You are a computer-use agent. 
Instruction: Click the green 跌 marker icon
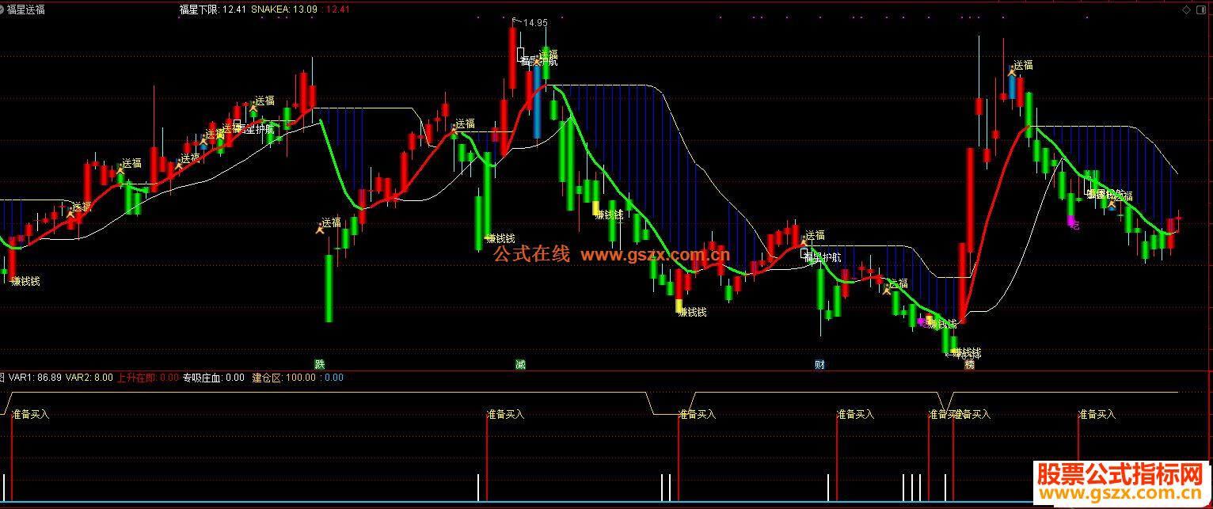click(x=320, y=365)
